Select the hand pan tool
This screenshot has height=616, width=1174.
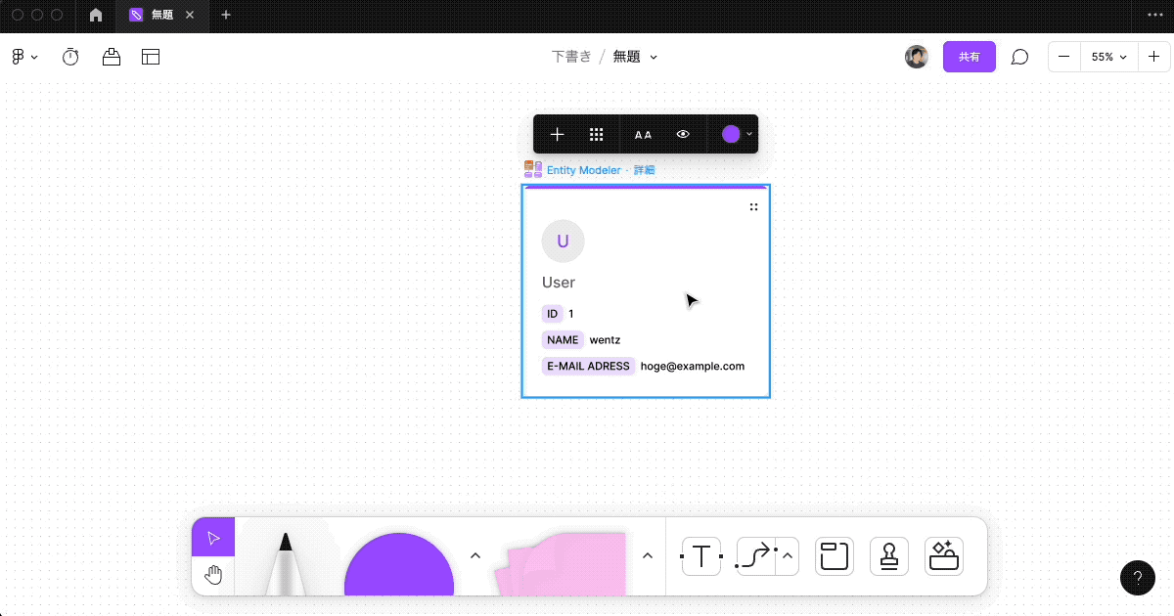213,576
